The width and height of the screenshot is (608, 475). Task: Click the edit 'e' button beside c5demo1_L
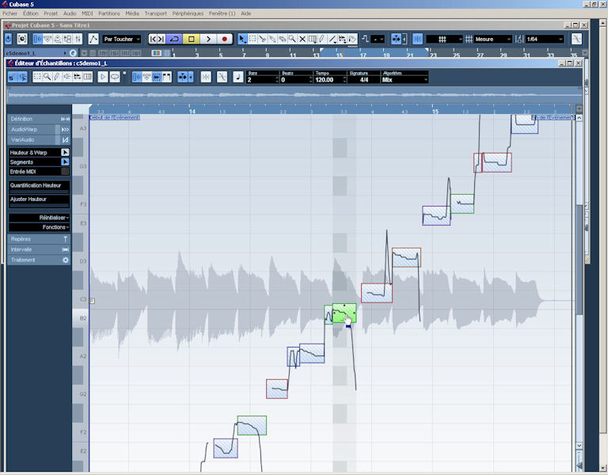[x=73, y=53]
